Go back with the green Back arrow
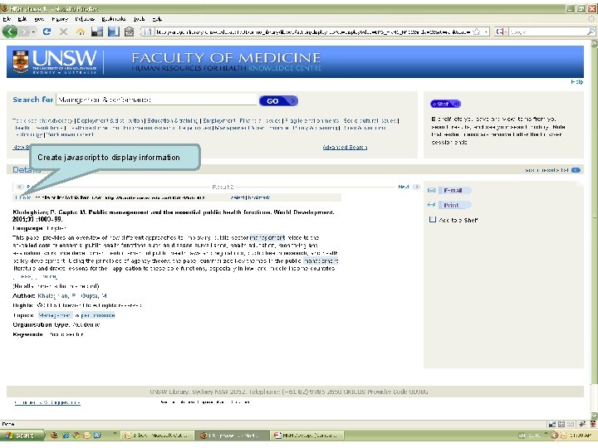The image size is (598, 448). pos(10,32)
